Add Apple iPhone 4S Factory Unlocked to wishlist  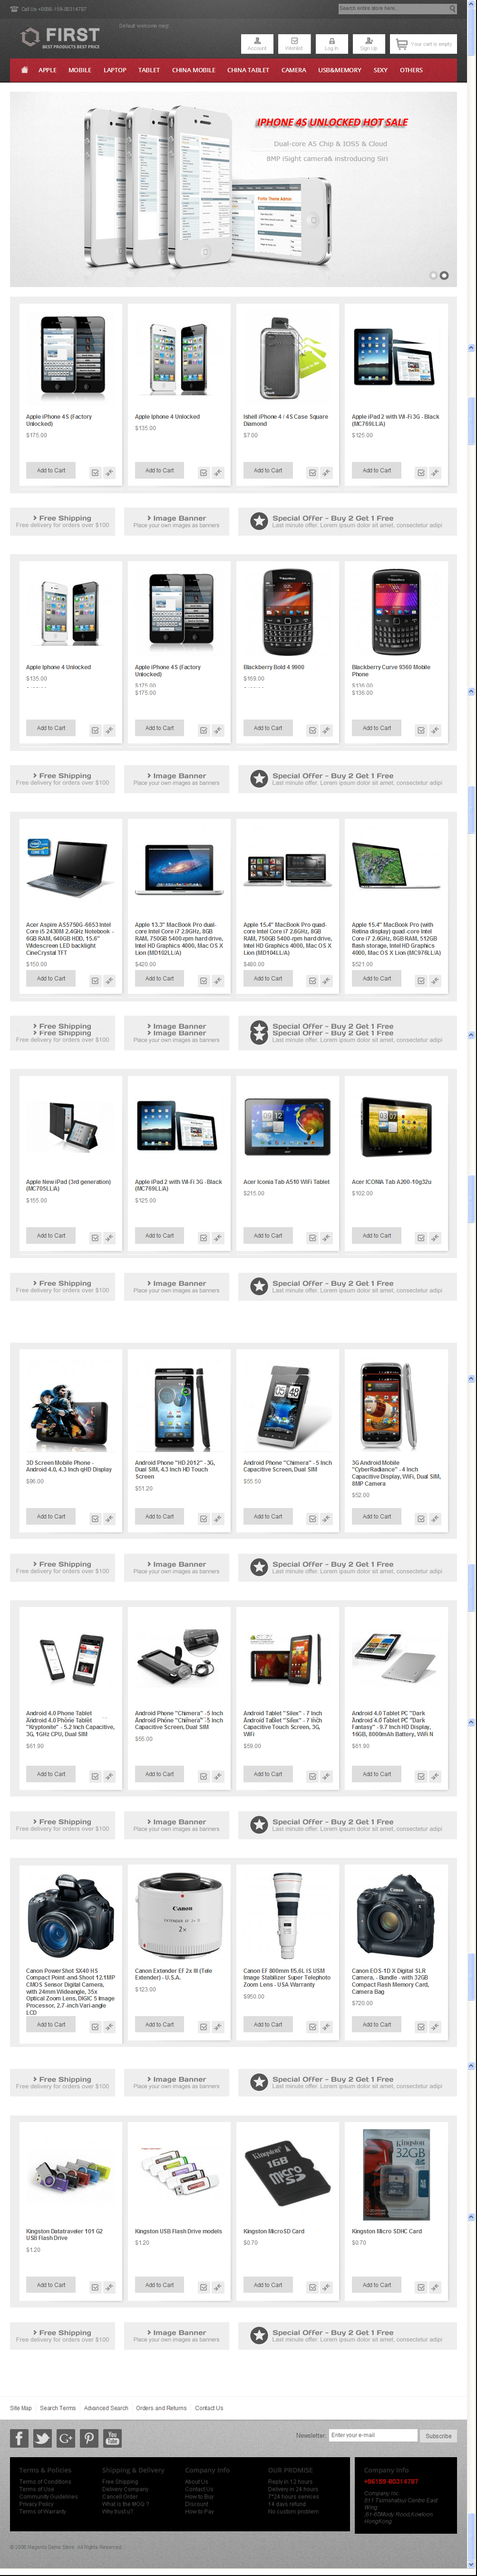tap(95, 472)
